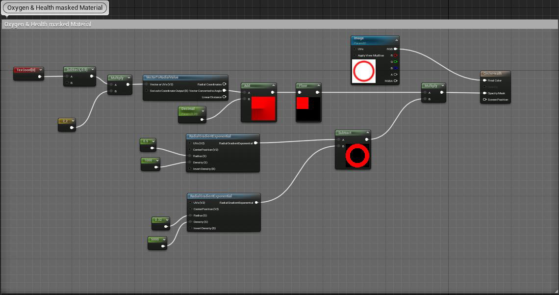The width and height of the screenshot is (559, 295).
Task: Toggle the Subtract(,0.5) node chevron
Action: [93, 69]
